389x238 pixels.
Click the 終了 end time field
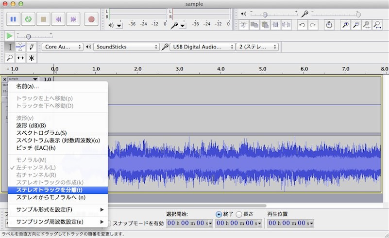[238, 223]
